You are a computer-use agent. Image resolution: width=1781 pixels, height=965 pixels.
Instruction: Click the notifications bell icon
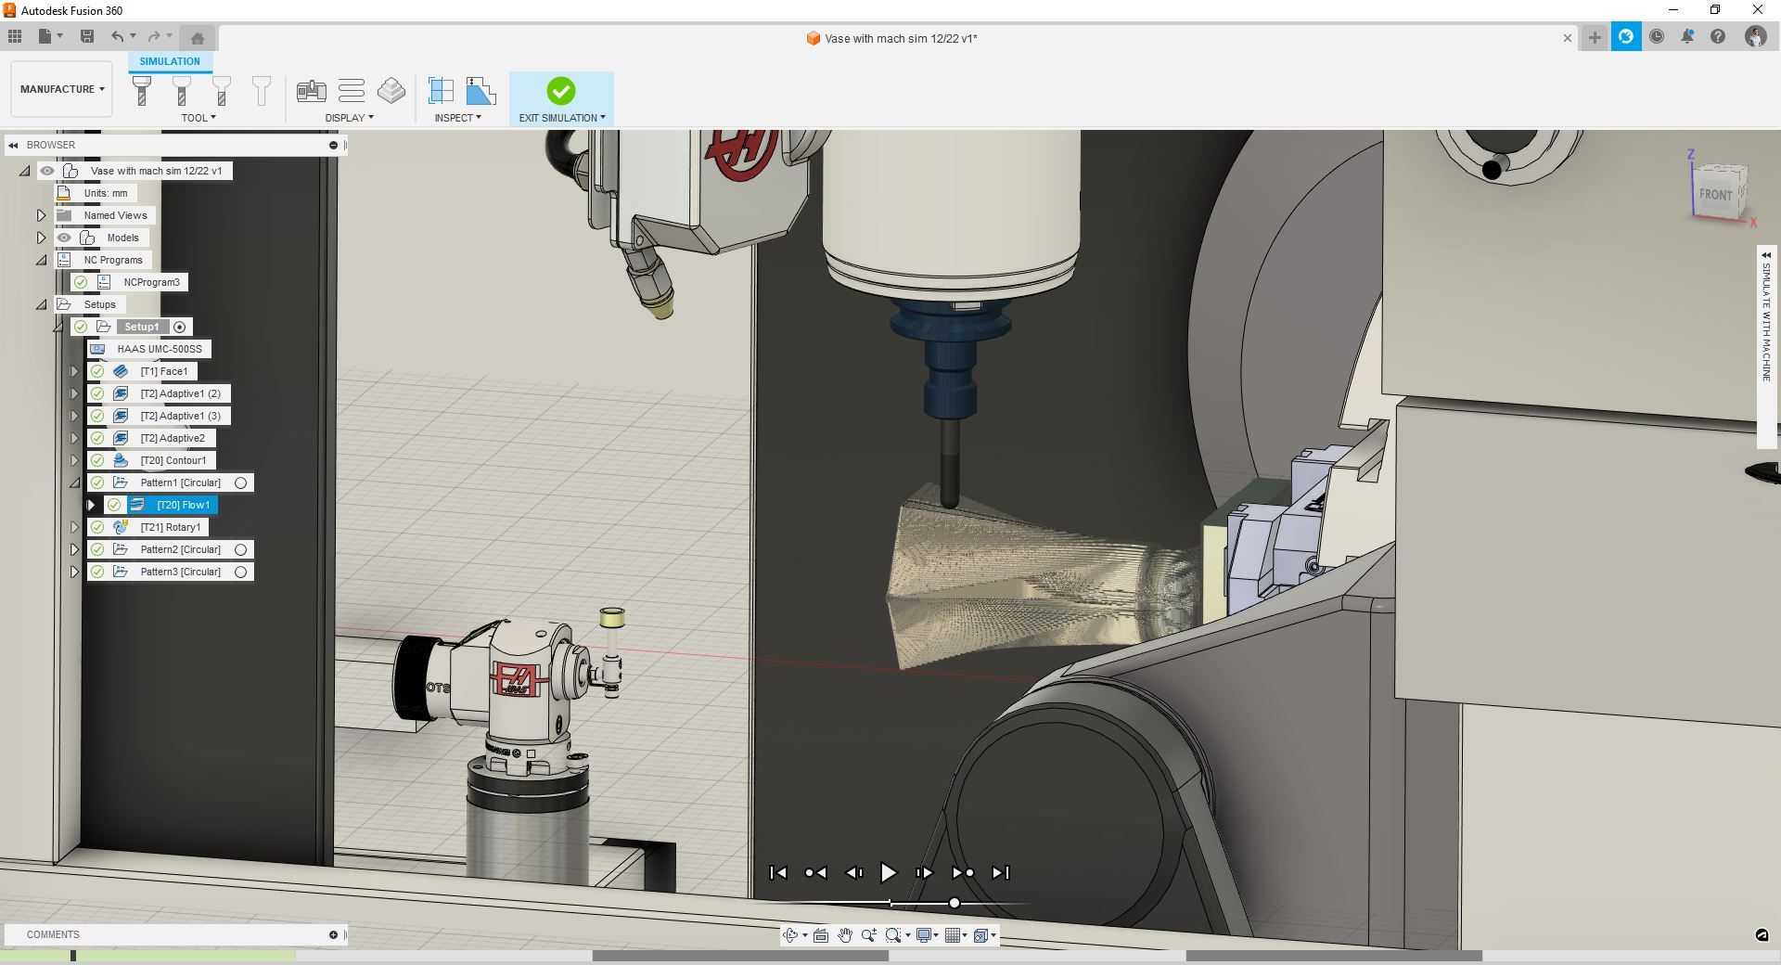coord(1687,37)
